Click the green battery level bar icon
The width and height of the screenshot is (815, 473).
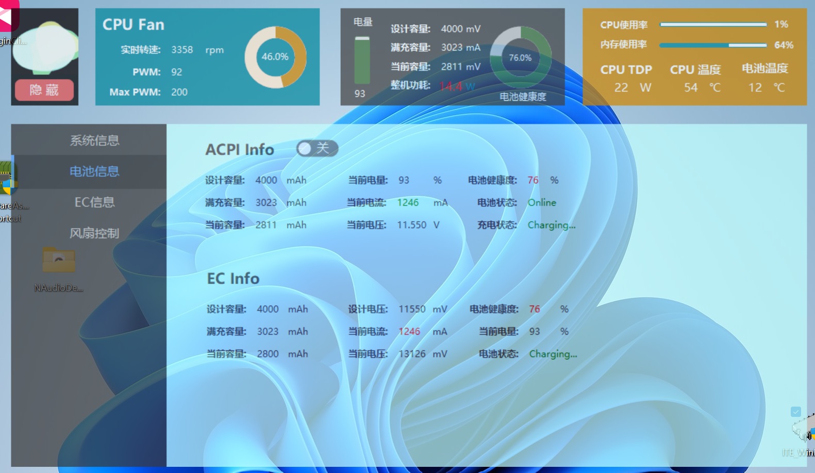point(362,60)
